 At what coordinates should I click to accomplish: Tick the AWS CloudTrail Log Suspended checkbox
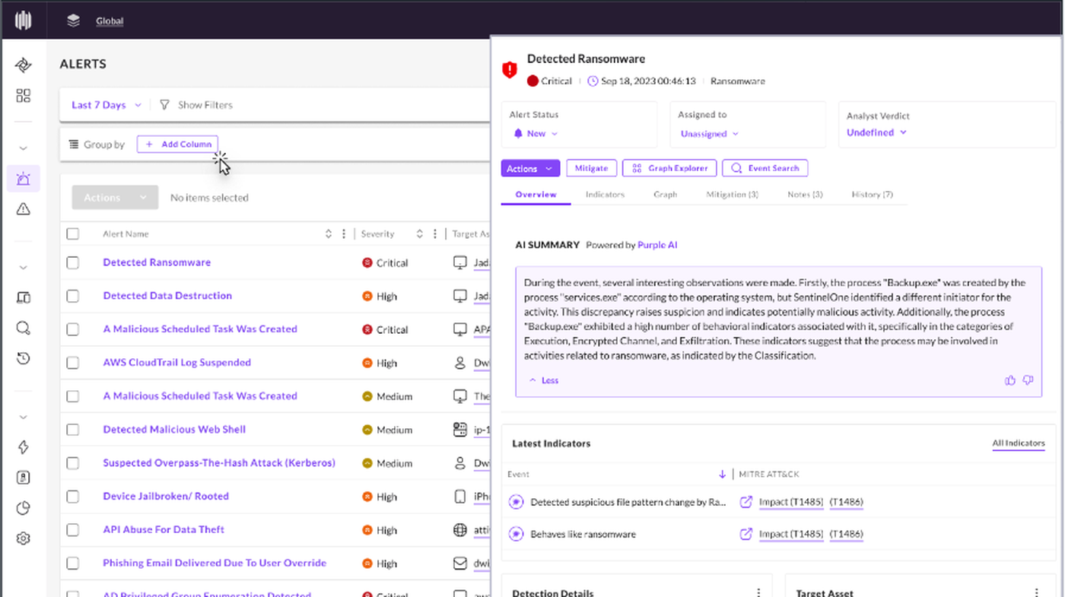pyautogui.click(x=73, y=363)
